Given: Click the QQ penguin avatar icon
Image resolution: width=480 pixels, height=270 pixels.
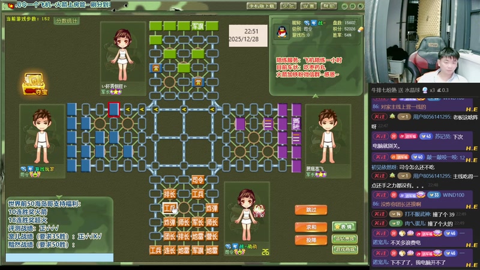Looking at the screenshot, I should point(281,32).
